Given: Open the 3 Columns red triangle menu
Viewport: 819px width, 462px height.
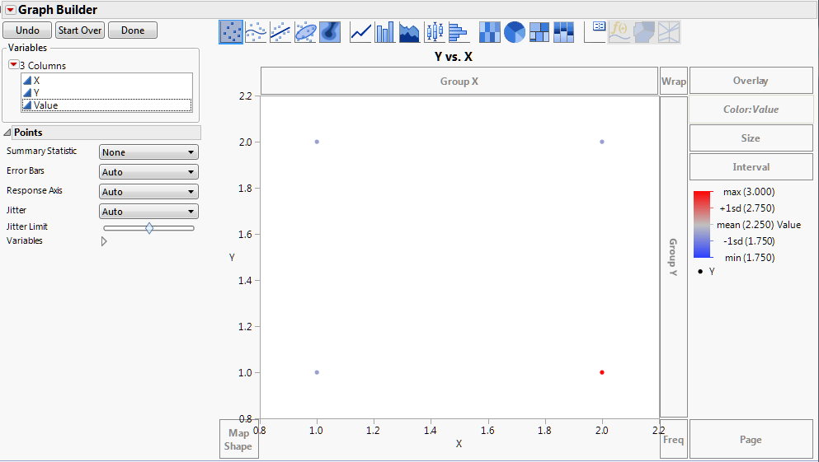Looking at the screenshot, I should click(x=13, y=65).
